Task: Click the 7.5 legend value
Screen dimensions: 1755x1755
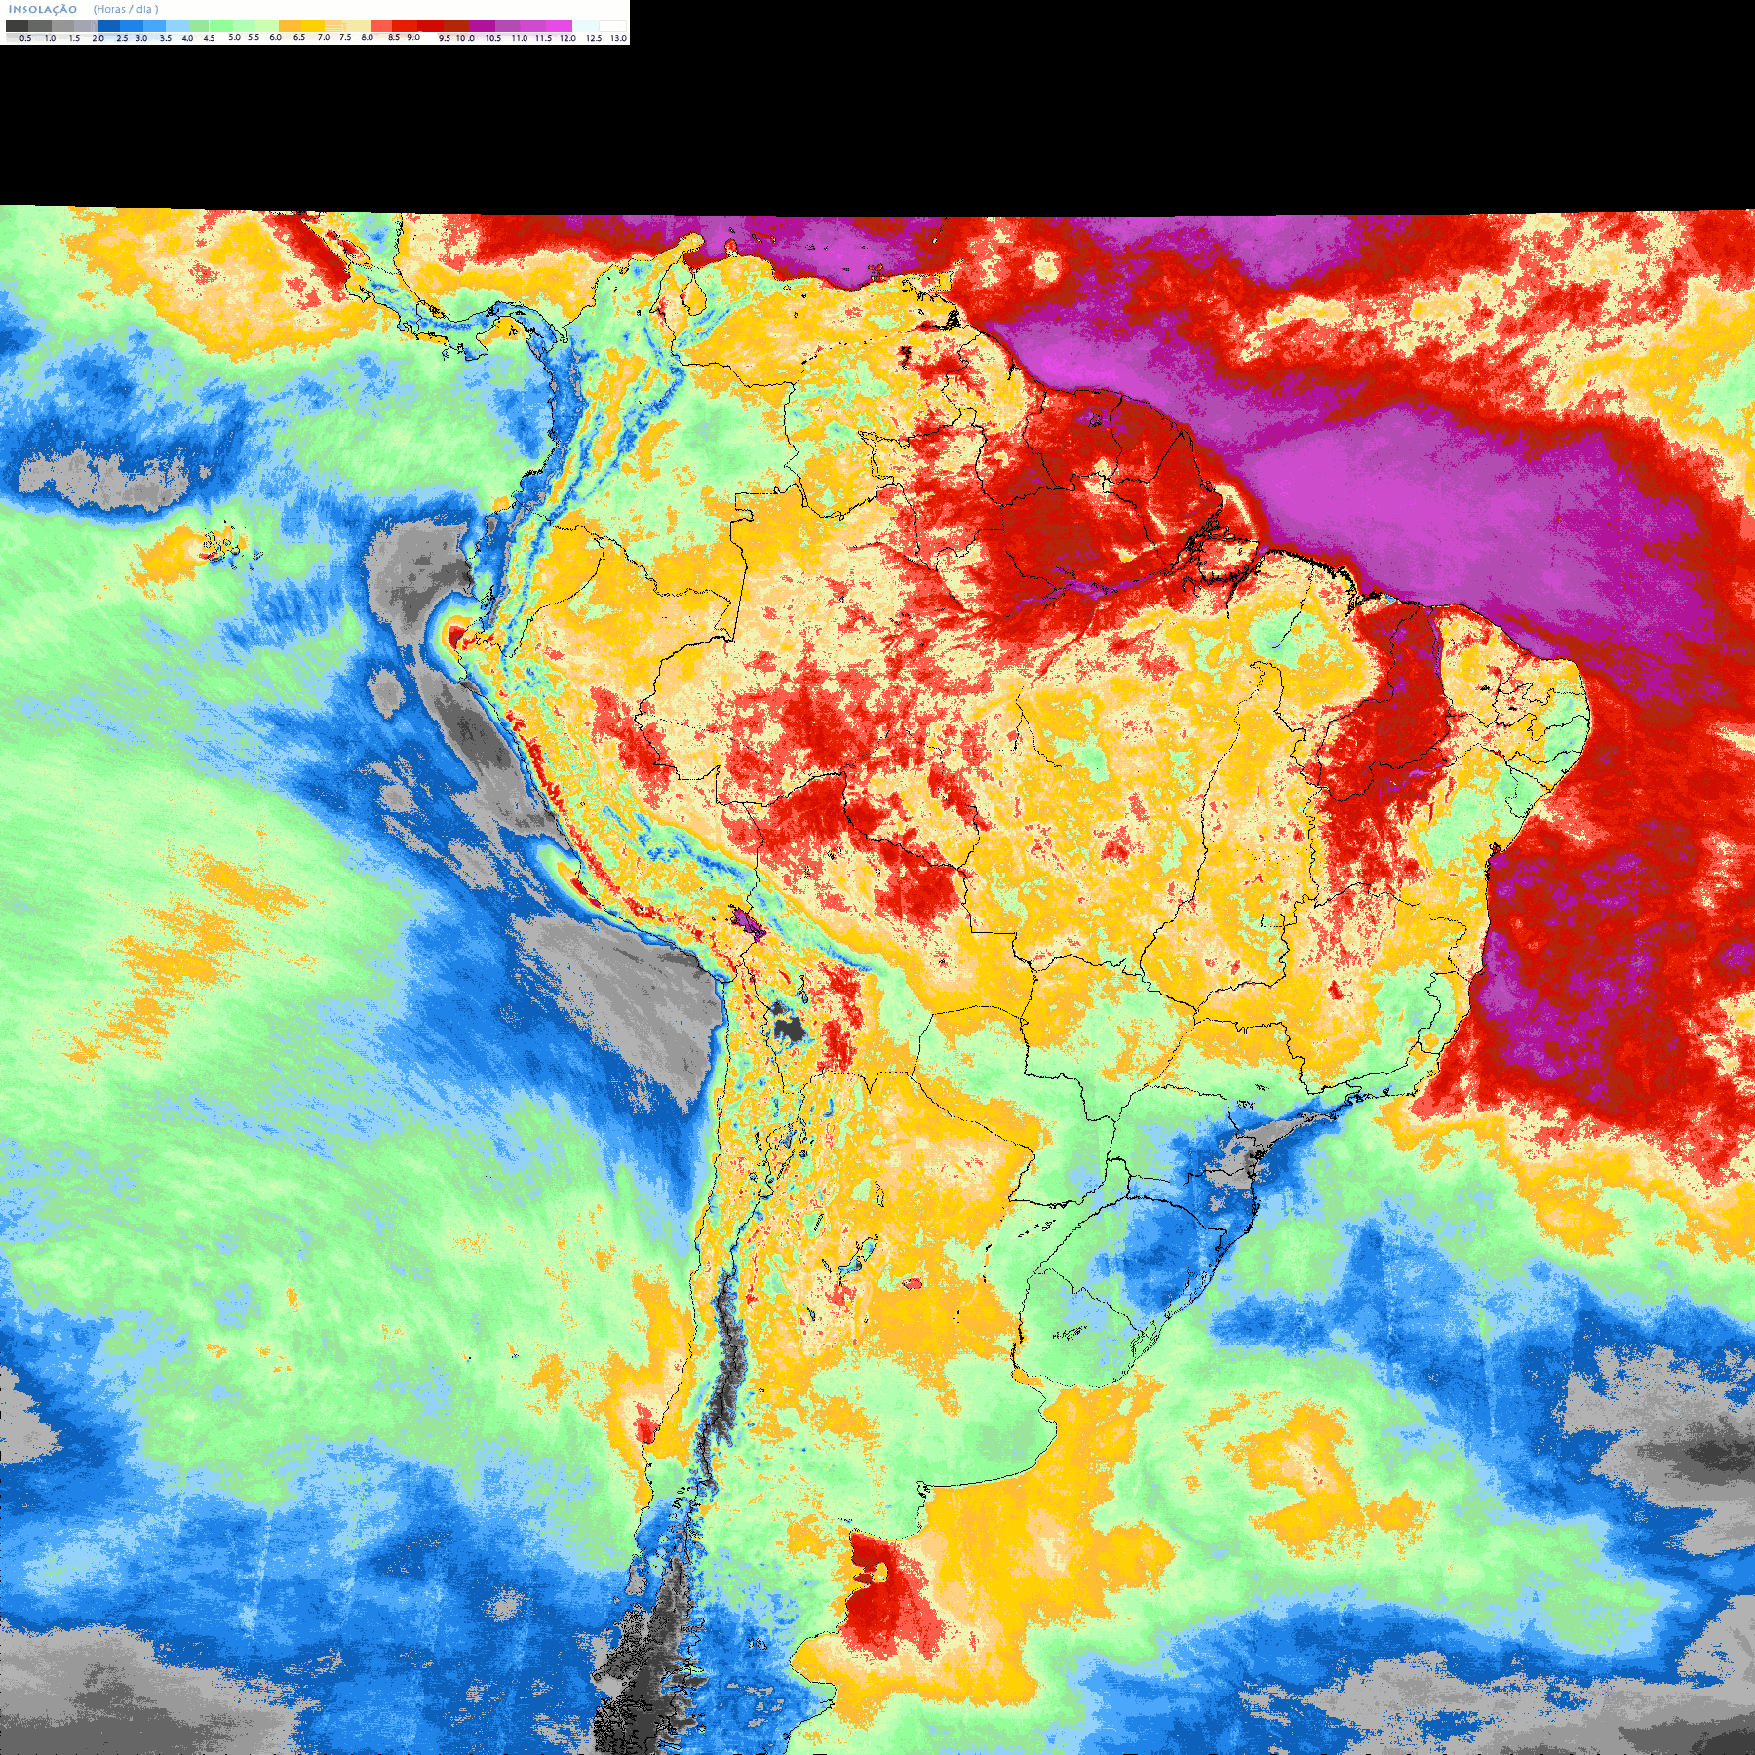Action: [345, 37]
